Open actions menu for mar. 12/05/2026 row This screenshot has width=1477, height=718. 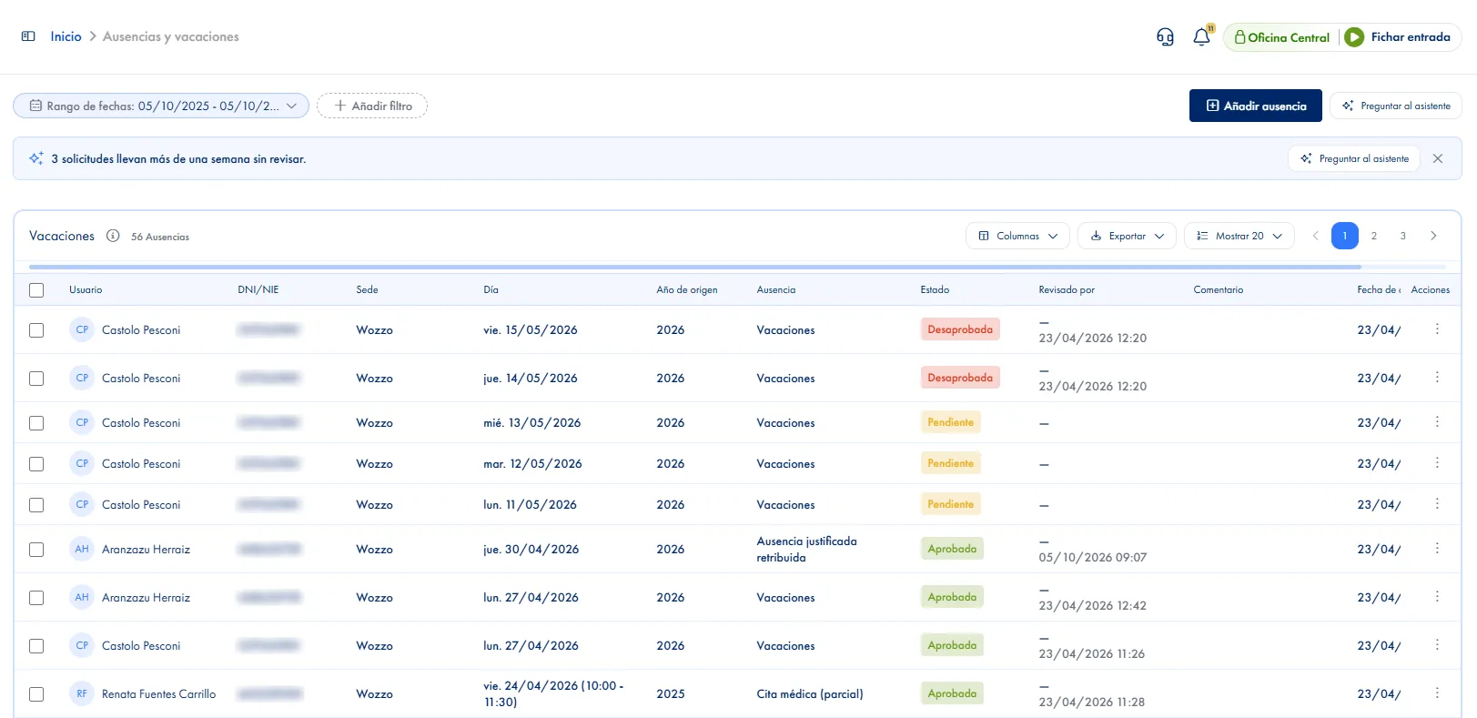1437,463
